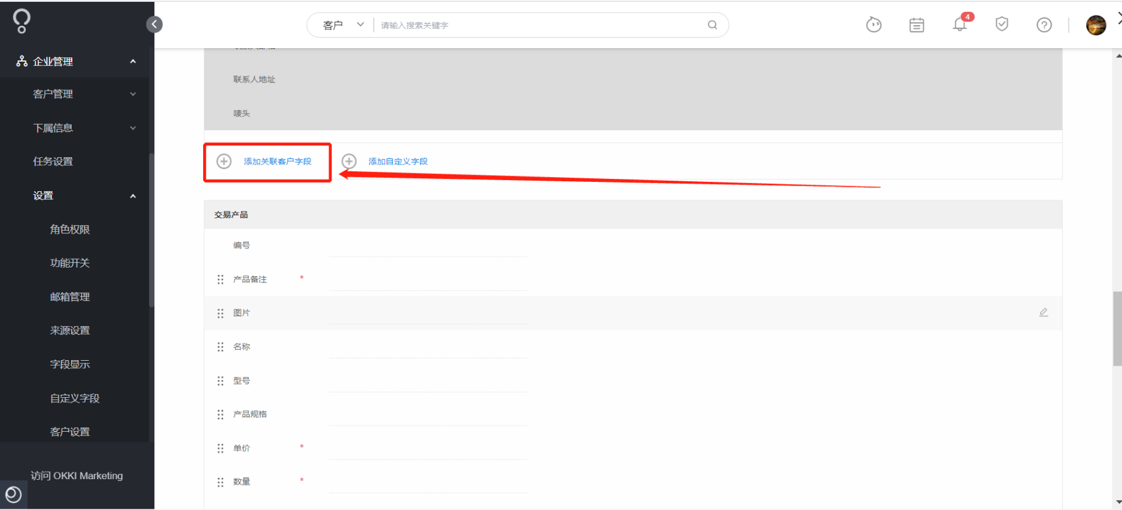Click the 单价 field input line
1122x510 pixels.
click(x=428, y=450)
